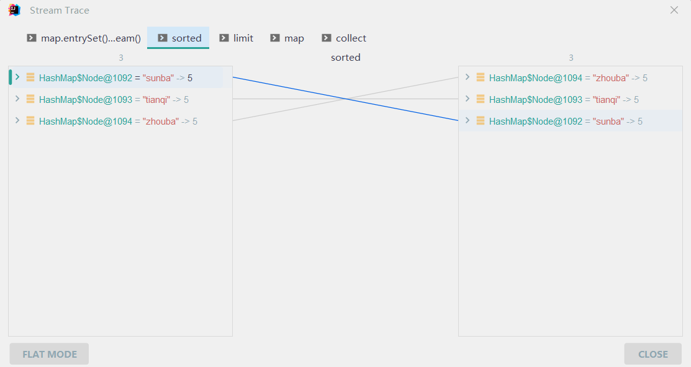
Task: Click the map tab's arrow icon
Action: coord(275,38)
